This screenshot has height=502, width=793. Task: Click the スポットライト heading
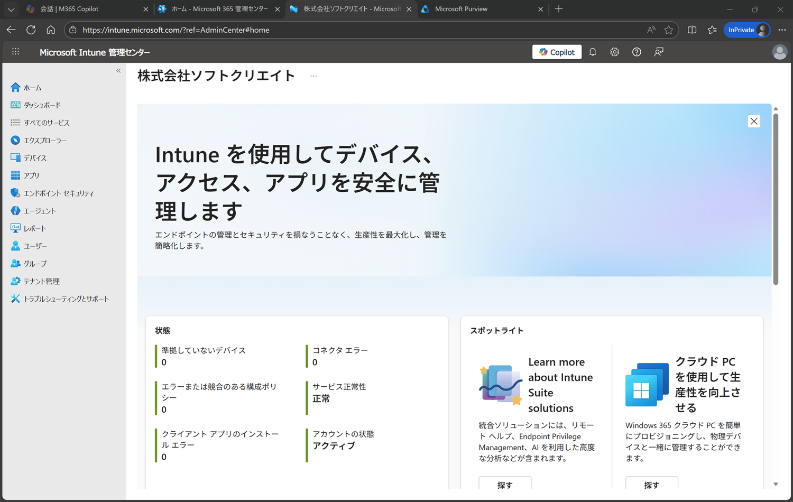coord(496,330)
